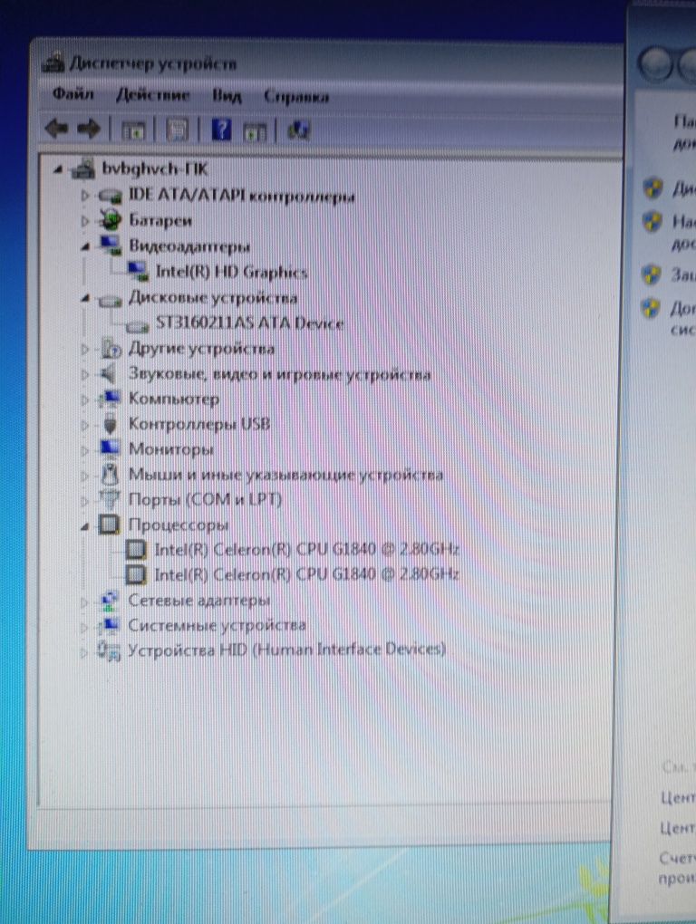The image size is (696, 924).
Task: Expand the Сетевые адаптеры node
Action: (85, 602)
